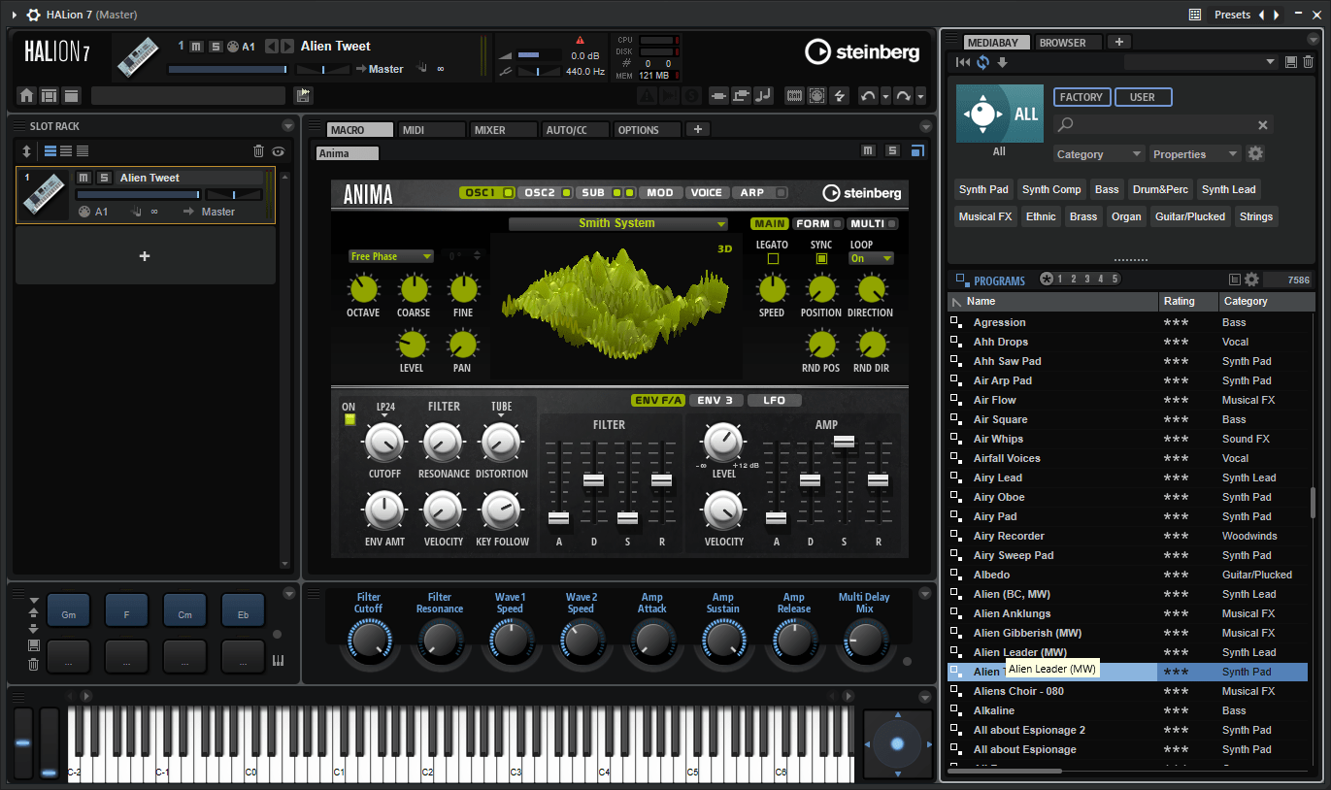1331x790 pixels.
Task: Switch to the MIXER tab
Action: [503, 129]
